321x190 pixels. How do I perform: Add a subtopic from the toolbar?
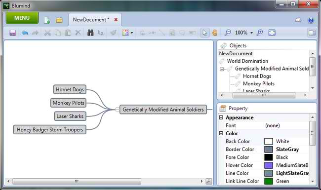click(152, 33)
